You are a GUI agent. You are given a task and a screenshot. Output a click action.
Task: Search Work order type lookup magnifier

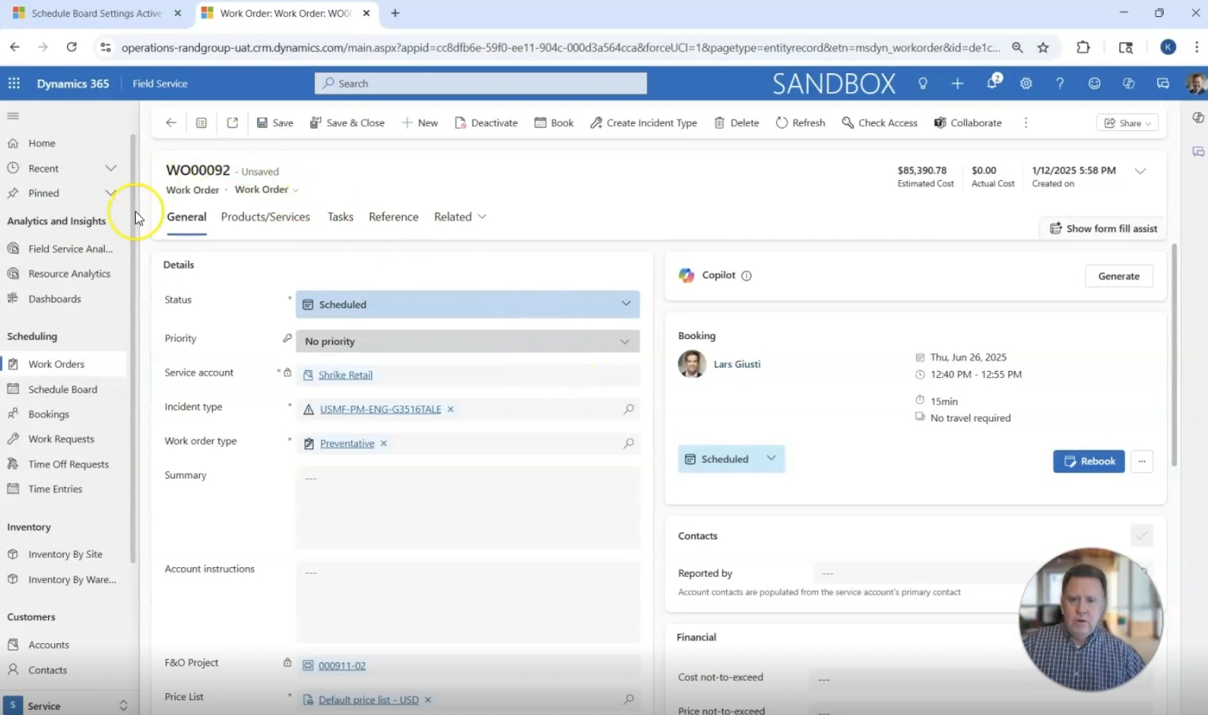tap(628, 443)
